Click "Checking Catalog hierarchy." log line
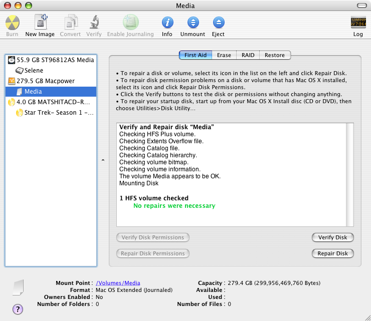The height and width of the screenshot is (321, 371). click(158, 155)
